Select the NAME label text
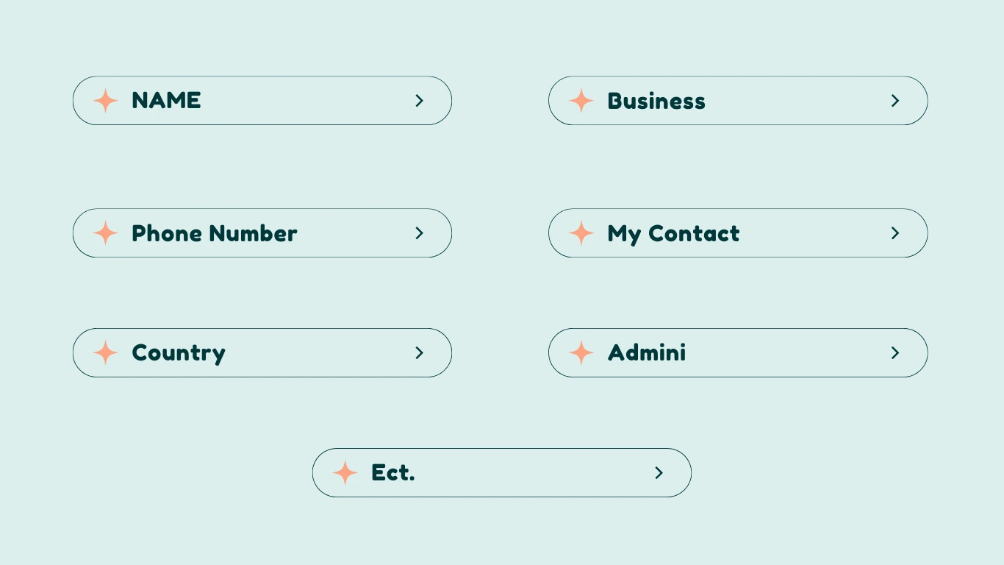 click(x=166, y=101)
